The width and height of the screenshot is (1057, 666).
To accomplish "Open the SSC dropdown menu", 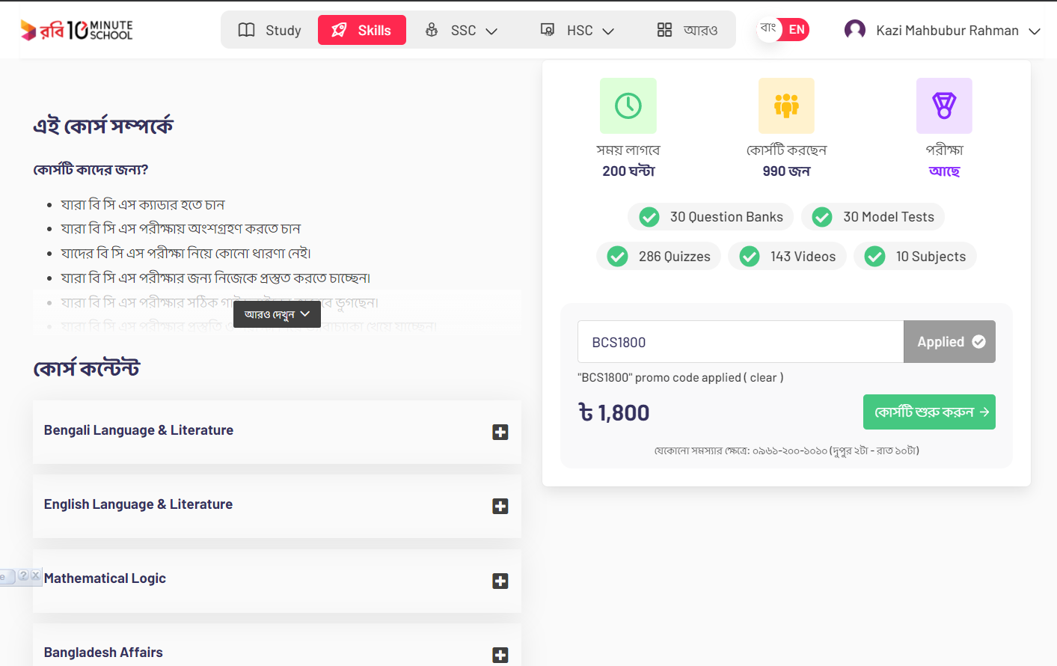I will pos(462,30).
